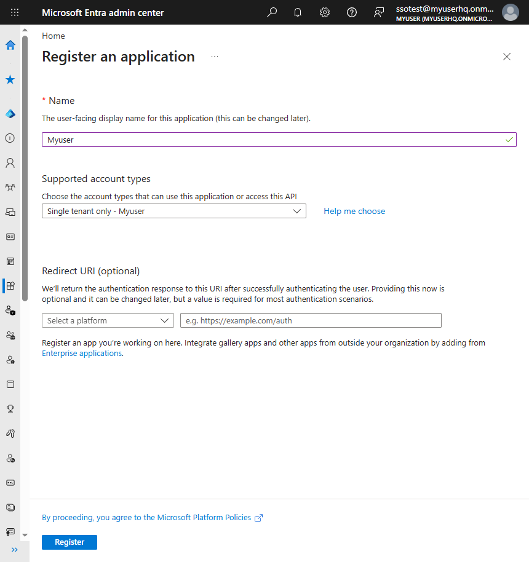Click the selected Applications grid sidebar icon
Image resolution: width=529 pixels, height=562 pixels.
click(10, 286)
